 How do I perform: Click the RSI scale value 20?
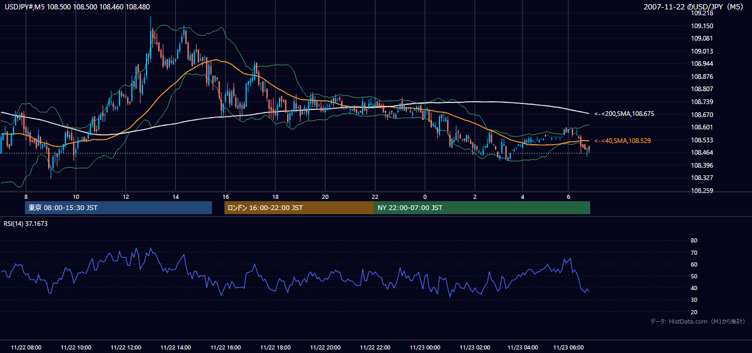click(x=694, y=312)
